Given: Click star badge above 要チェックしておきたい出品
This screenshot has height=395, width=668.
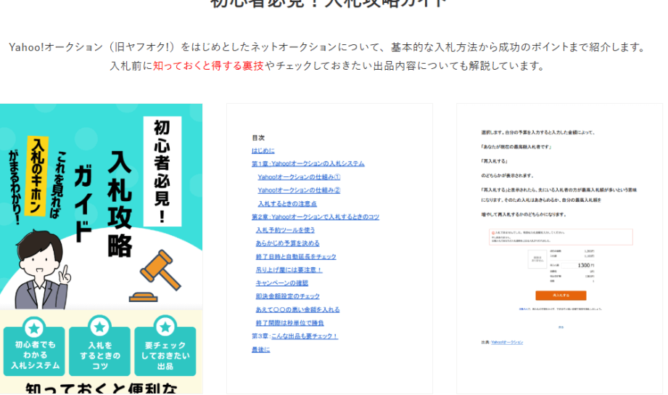Looking at the screenshot, I should click(165, 327).
